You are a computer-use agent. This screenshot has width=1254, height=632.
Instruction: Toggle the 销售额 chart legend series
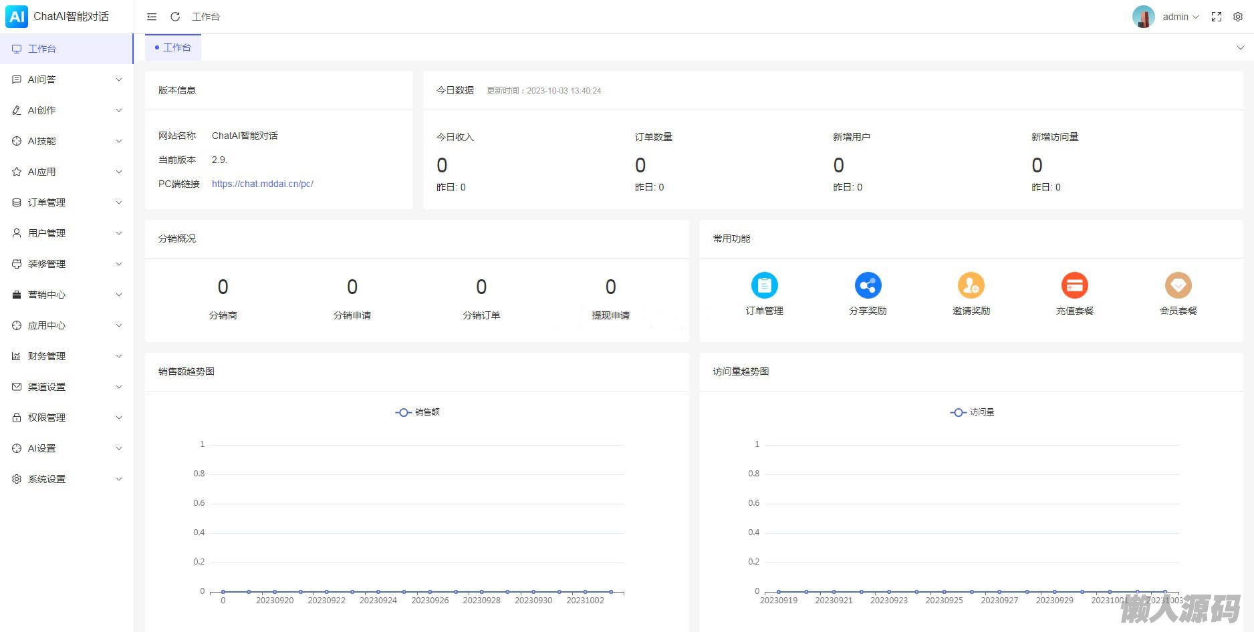[x=417, y=412]
